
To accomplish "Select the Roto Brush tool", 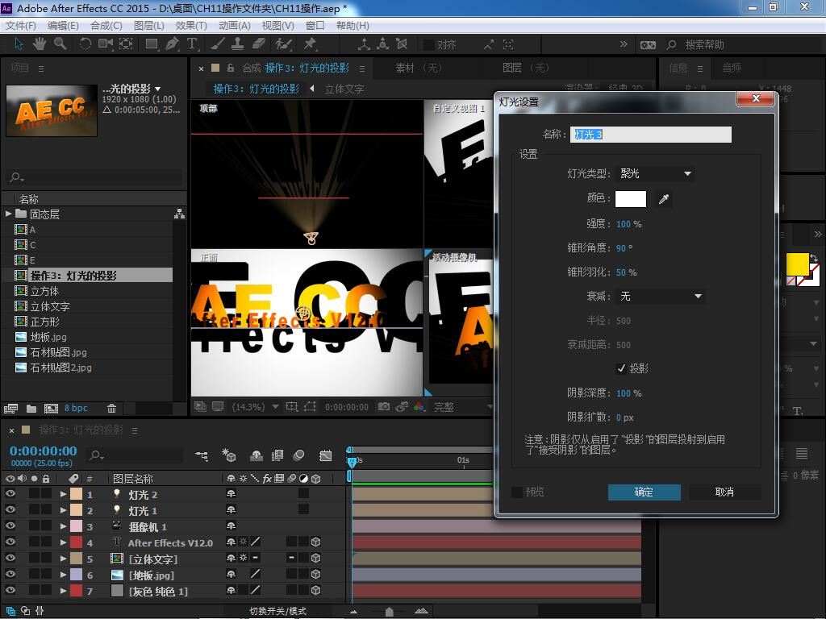I will click(283, 44).
